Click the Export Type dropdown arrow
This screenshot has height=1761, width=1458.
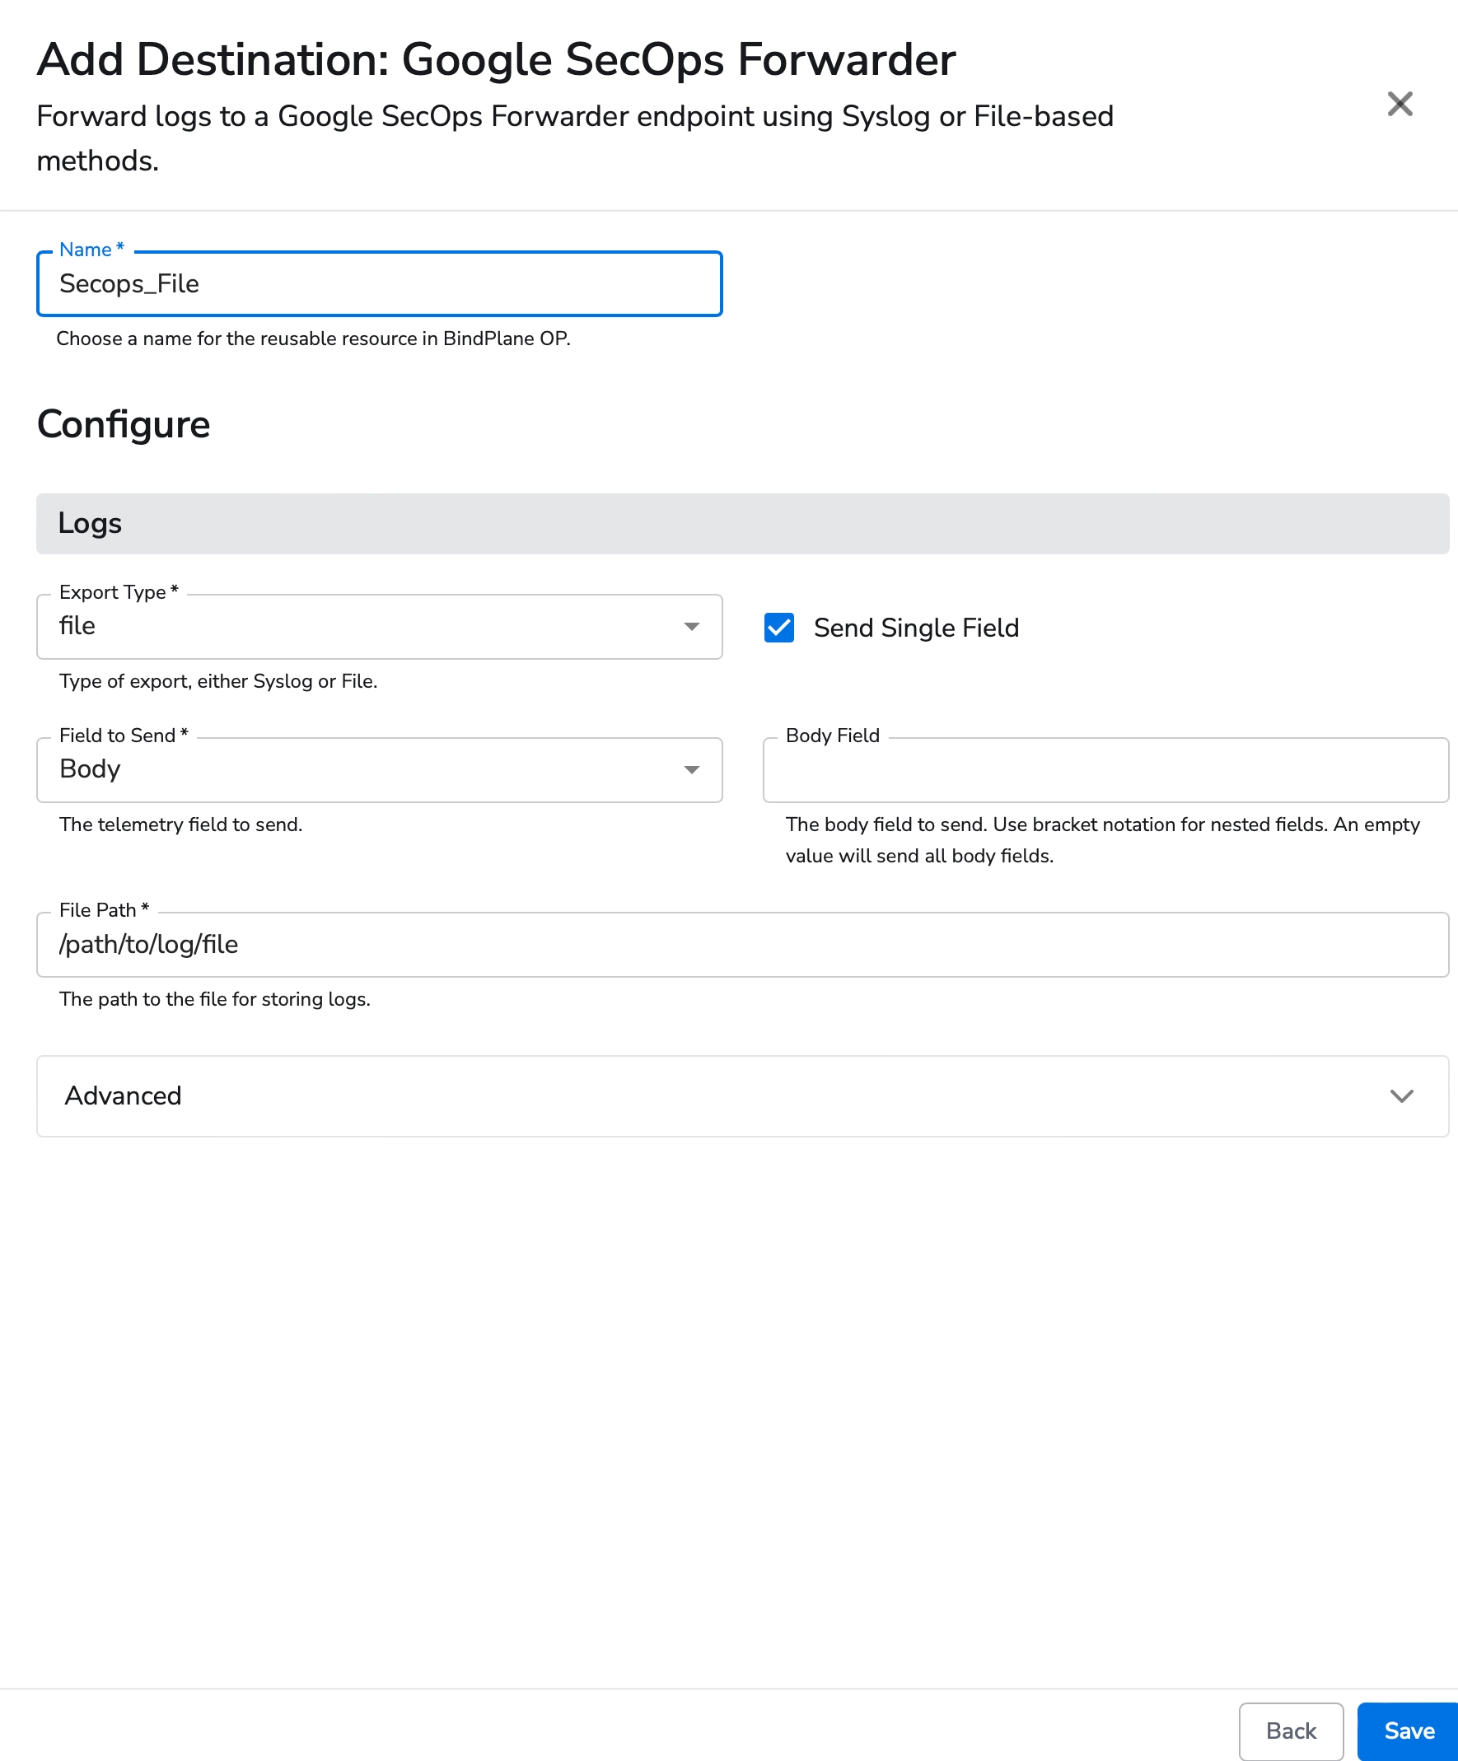[692, 625]
